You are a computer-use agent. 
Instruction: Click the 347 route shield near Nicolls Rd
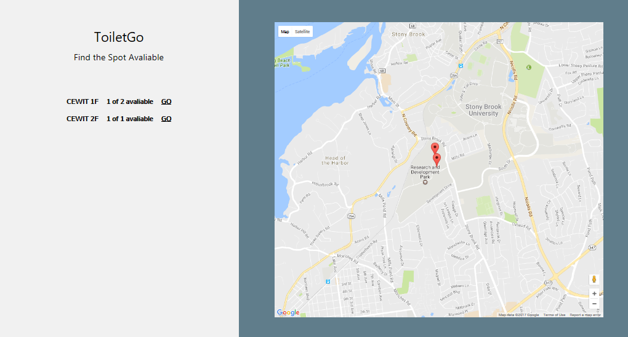pyautogui.click(x=549, y=282)
